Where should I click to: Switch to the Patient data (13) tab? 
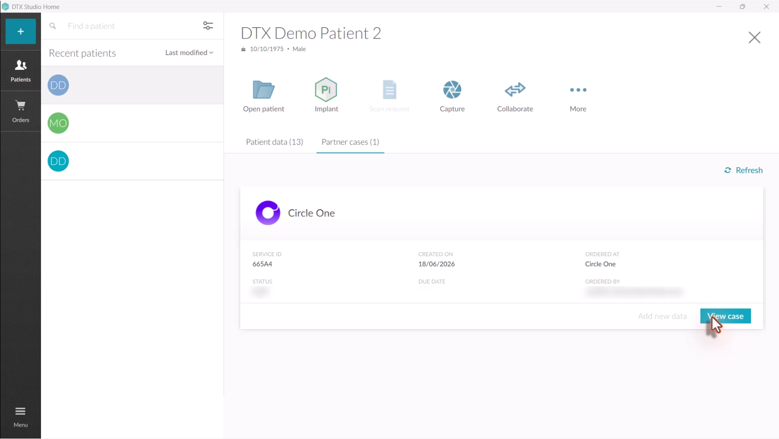274,142
